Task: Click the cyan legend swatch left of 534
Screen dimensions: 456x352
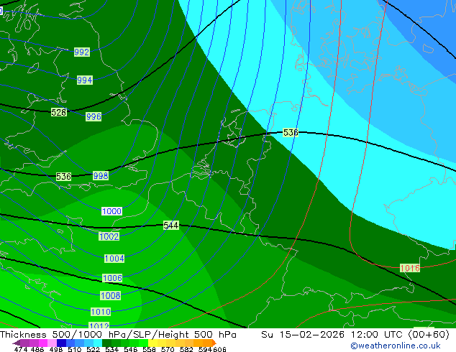Action: [98, 343]
